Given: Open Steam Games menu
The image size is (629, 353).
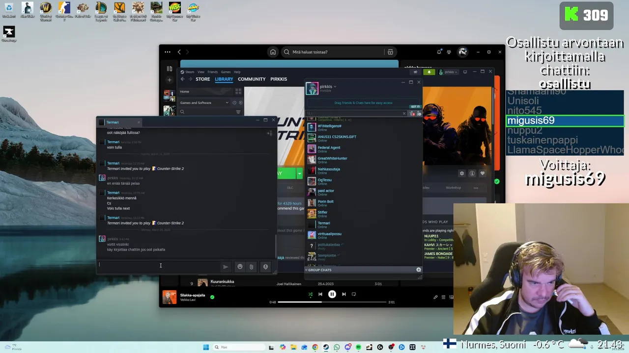Looking at the screenshot, I should click(226, 72).
